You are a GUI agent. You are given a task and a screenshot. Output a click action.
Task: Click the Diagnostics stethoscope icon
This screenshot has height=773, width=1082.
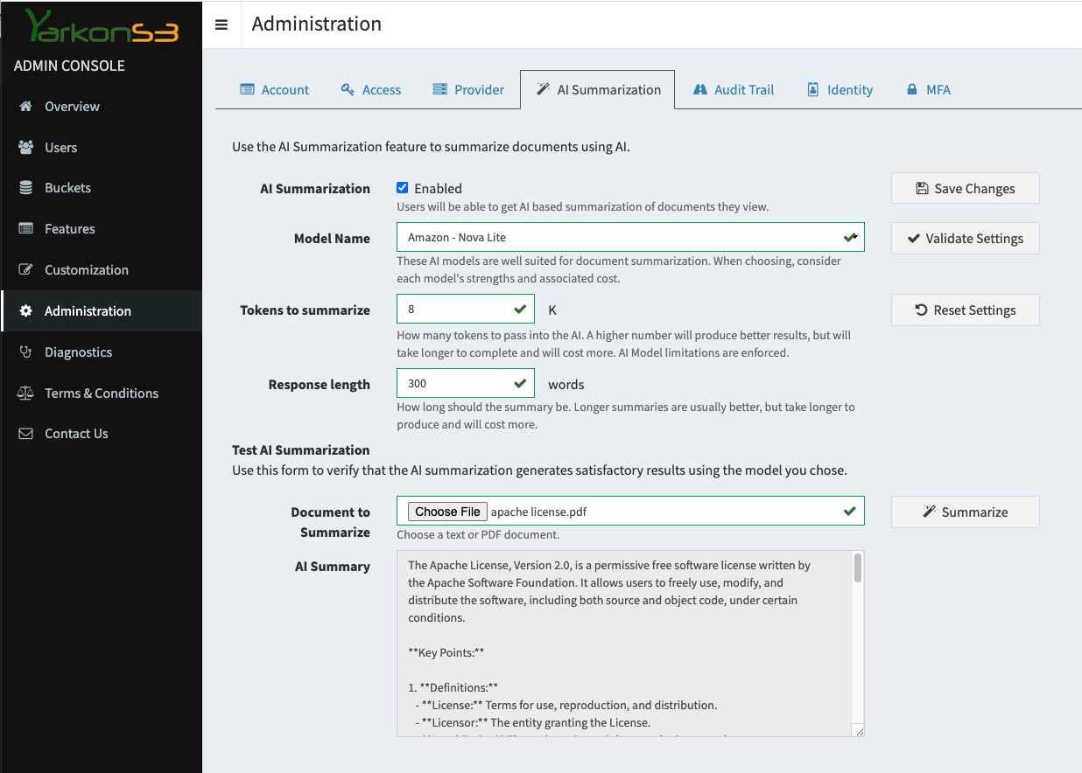pos(26,352)
